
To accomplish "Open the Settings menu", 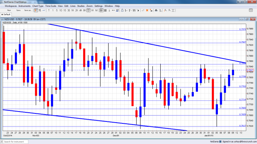I will pyautogui.click(x=99, y=6).
